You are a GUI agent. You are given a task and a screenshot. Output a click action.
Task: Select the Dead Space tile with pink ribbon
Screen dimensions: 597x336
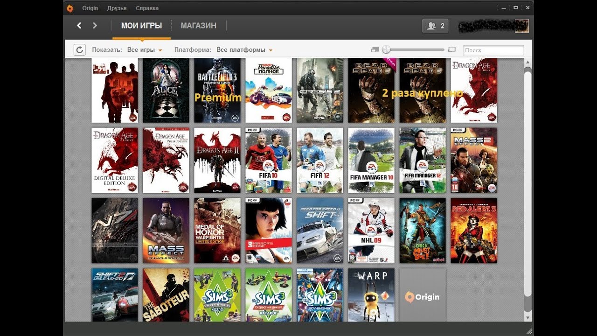371,90
